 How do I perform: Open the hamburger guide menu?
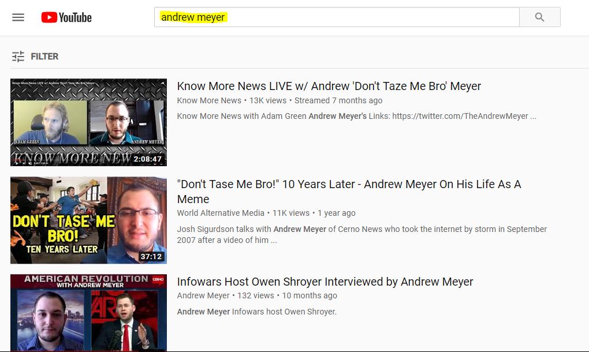(18, 17)
